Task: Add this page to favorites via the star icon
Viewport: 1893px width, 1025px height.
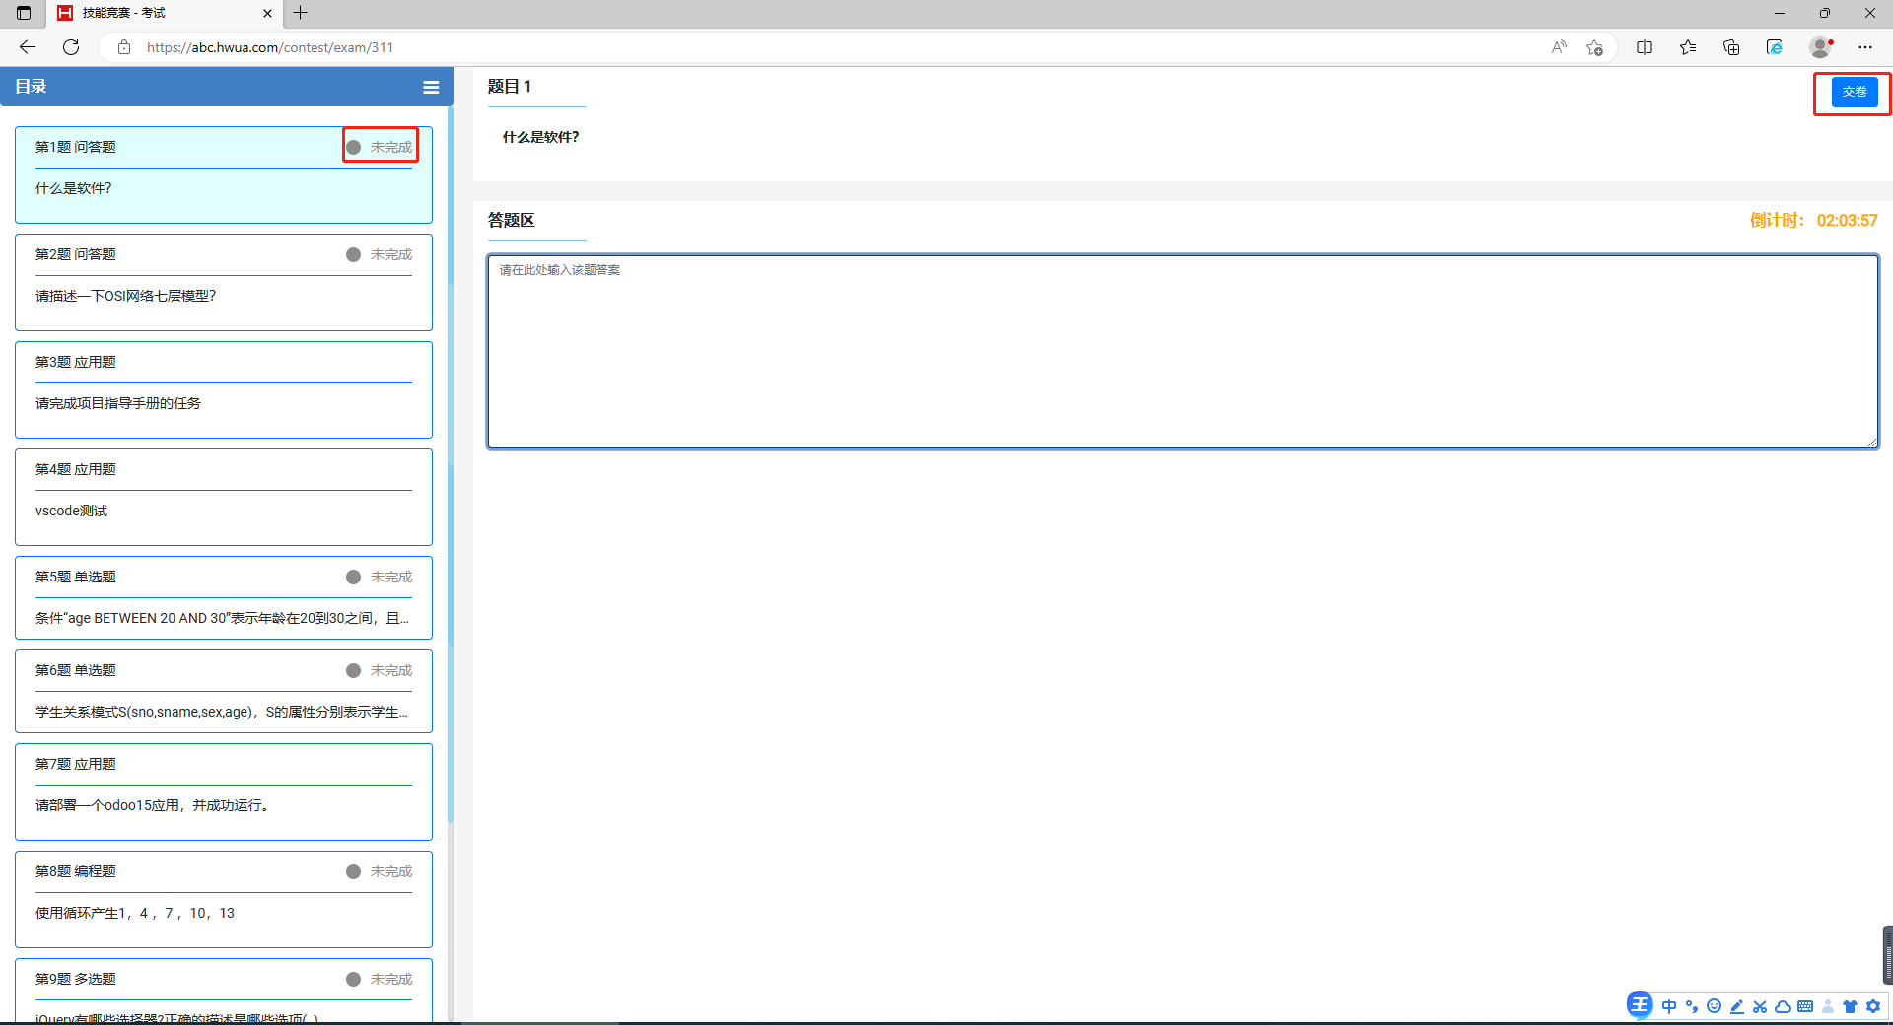Action: point(1594,47)
